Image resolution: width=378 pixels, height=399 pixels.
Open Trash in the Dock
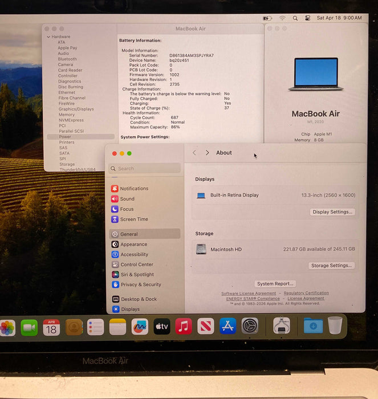[x=335, y=325]
